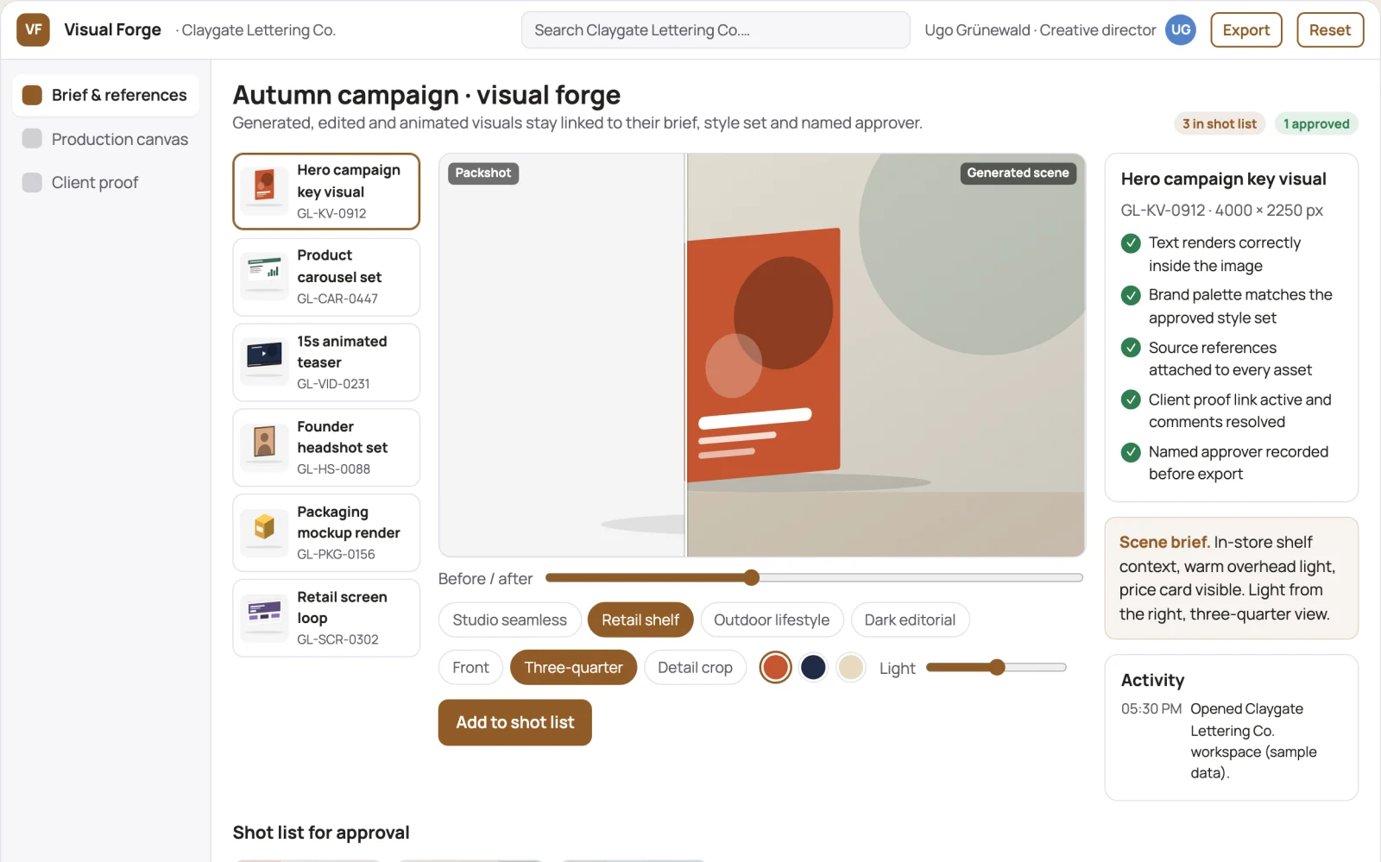Screen dimensions: 1381x862
Task: Choose the Front angle option
Action: (470, 667)
